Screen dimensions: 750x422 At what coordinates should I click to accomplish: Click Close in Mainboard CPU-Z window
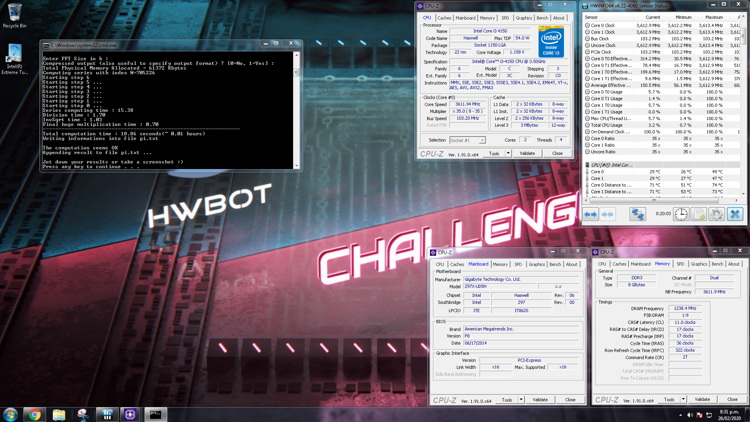[x=570, y=400]
